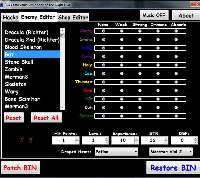Decrease Level with down arrow
The width and height of the screenshot is (200, 178).
click(x=107, y=142)
